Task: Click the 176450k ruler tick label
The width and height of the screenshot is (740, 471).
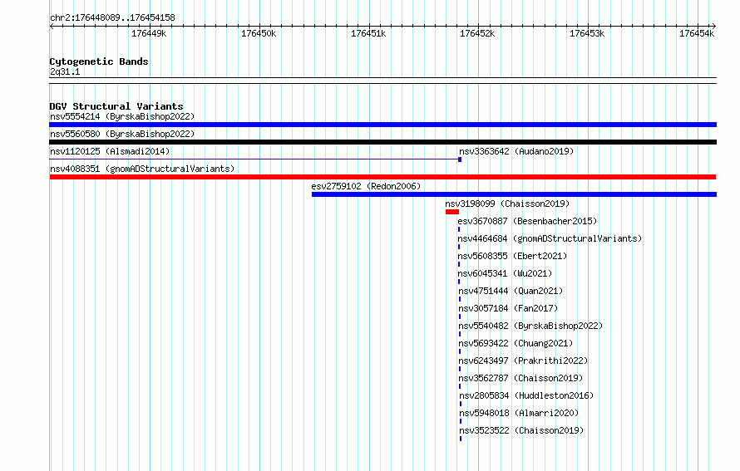Action: (259, 33)
